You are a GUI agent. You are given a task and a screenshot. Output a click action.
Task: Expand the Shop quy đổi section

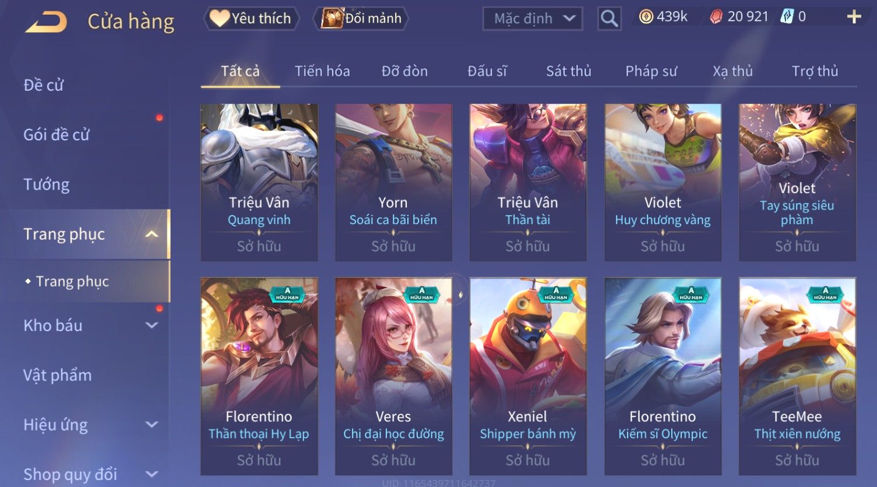point(152,474)
